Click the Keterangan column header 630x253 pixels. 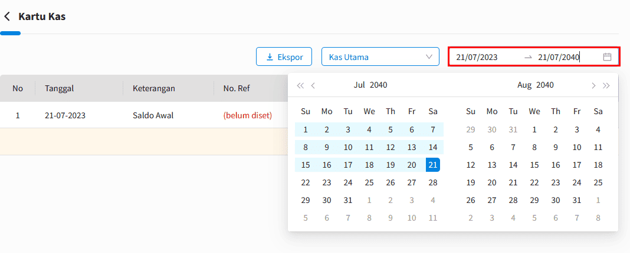pos(154,88)
